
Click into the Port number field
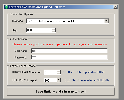click(39, 30)
